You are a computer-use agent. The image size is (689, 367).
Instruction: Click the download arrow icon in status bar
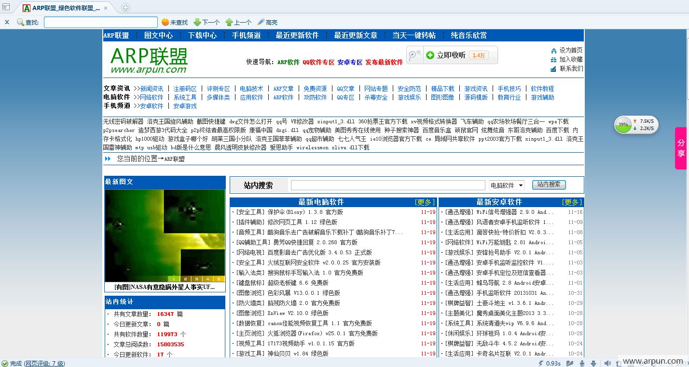click(x=593, y=363)
